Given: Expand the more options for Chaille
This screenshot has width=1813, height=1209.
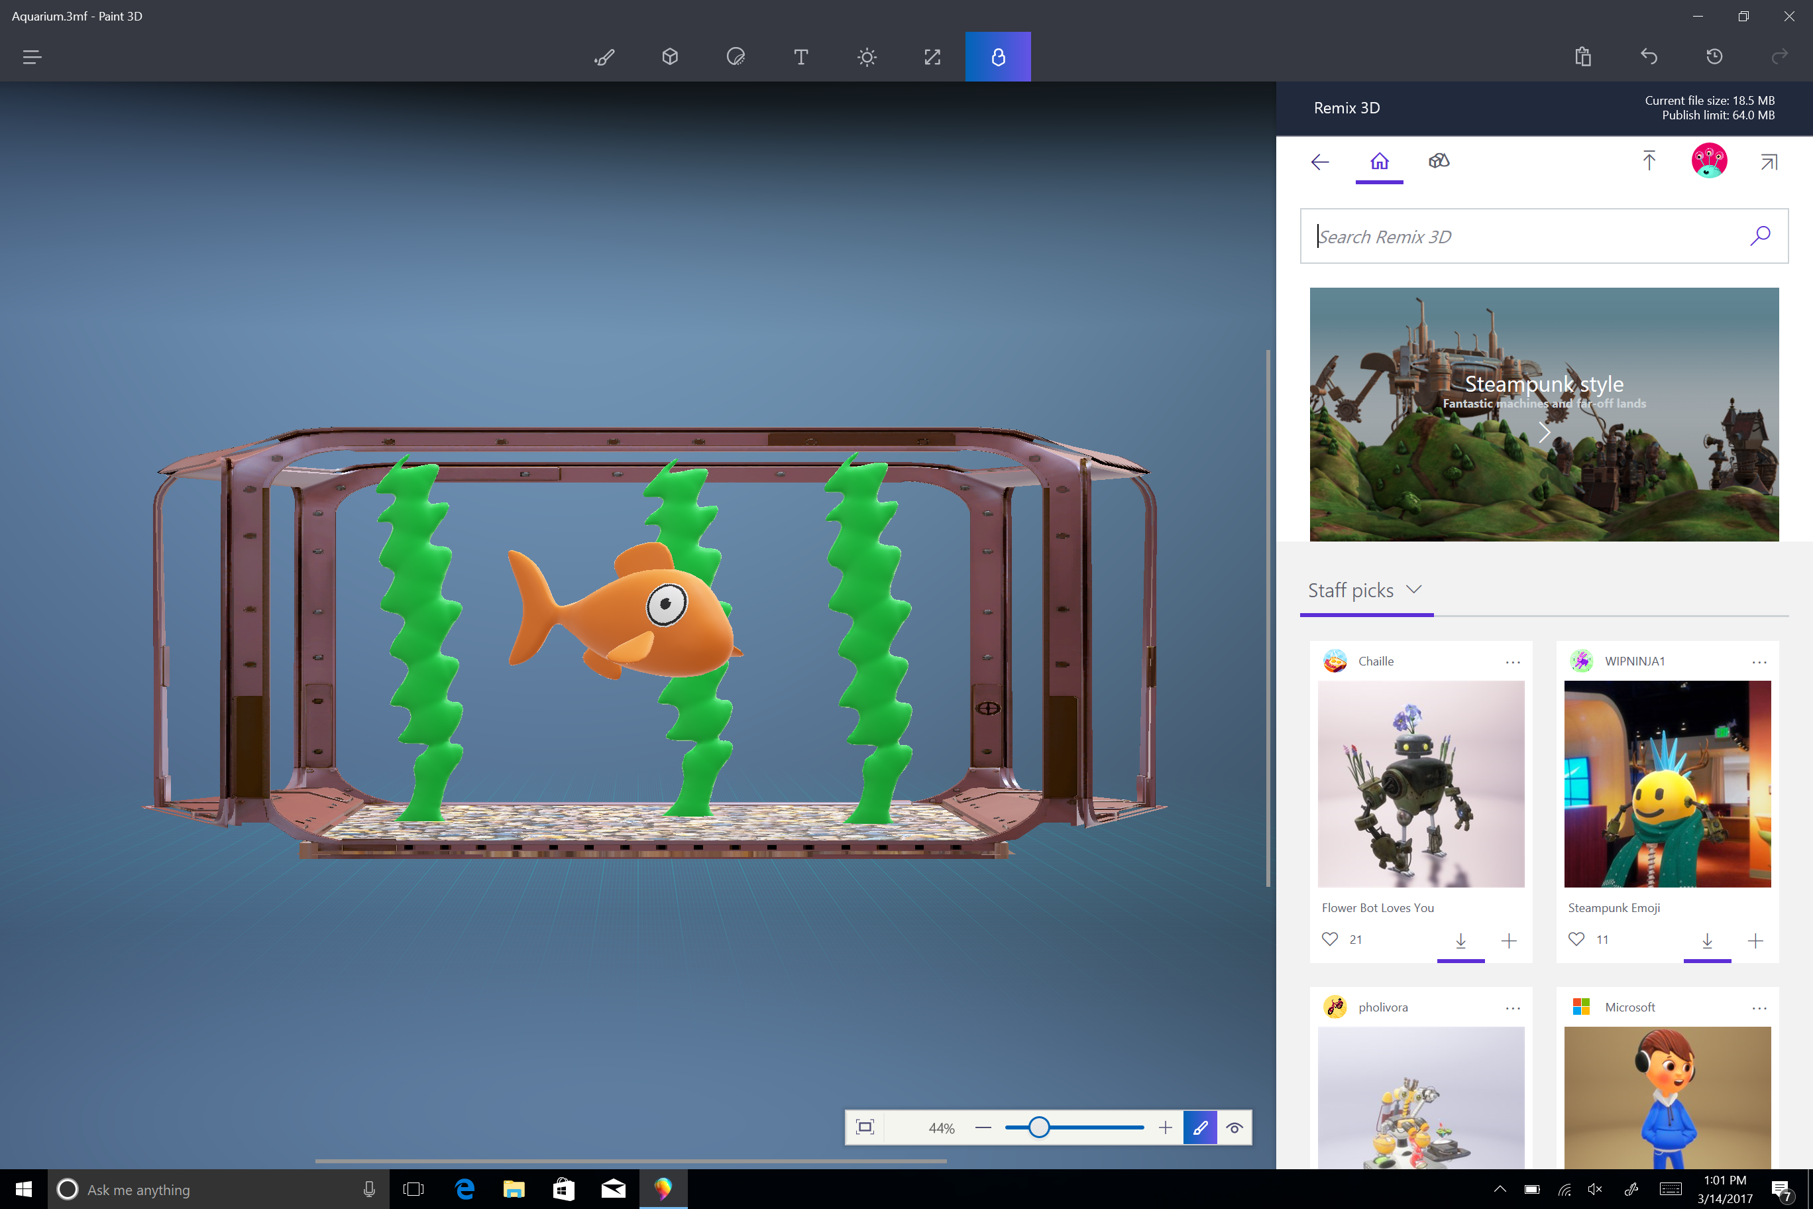Looking at the screenshot, I should [x=1512, y=662].
